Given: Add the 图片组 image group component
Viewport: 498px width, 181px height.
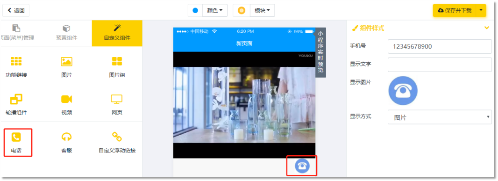Looking at the screenshot, I should click(x=117, y=67).
